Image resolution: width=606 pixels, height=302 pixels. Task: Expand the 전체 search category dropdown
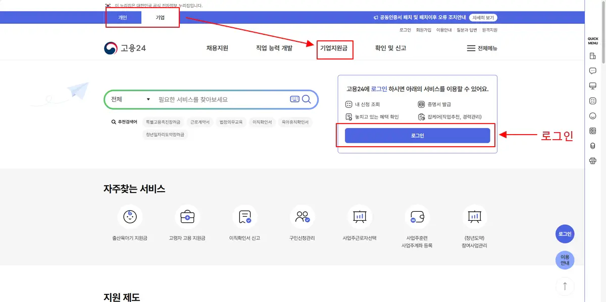coord(131,99)
